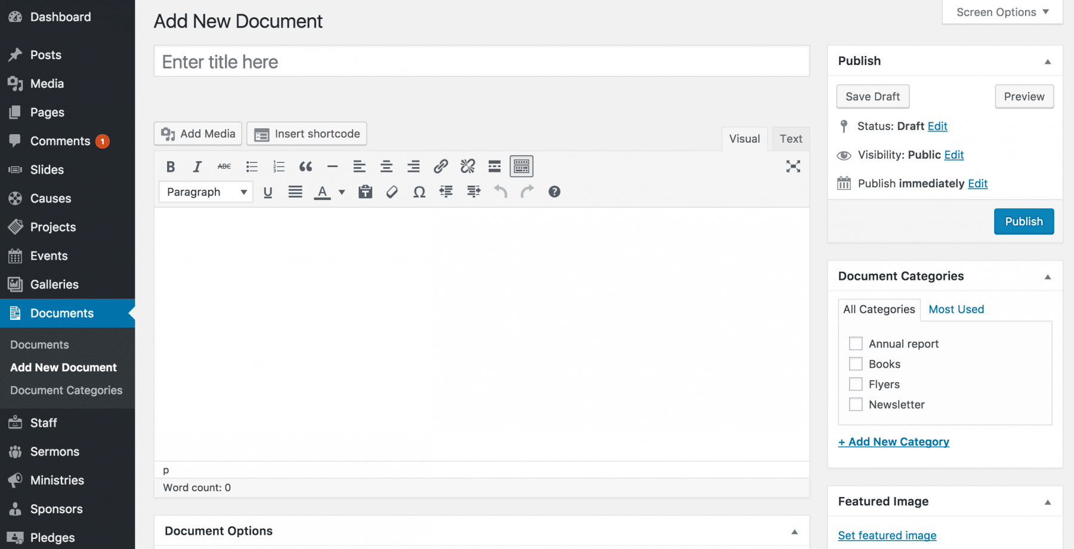Open keyboard shortcuts help icon
The height and width of the screenshot is (549, 1074).
click(x=554, y=192)
